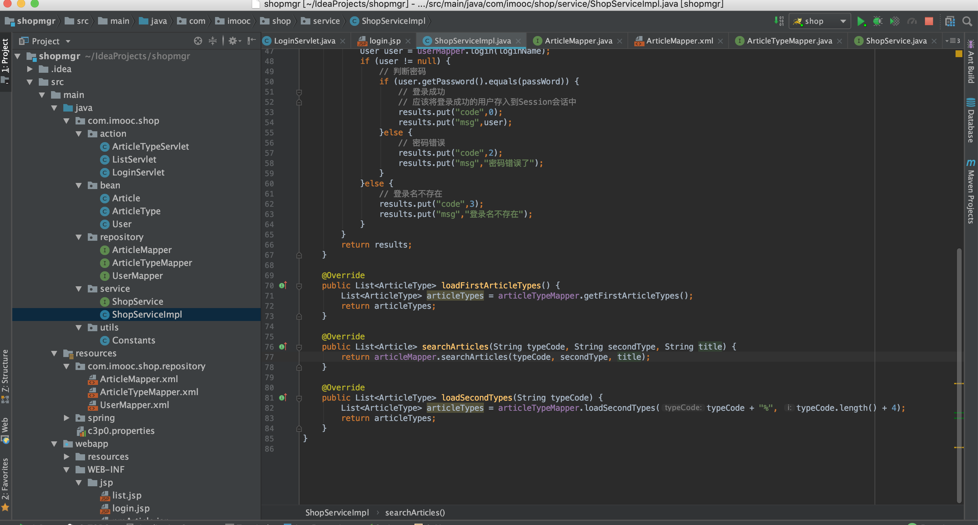Viewport: 978px width, 525px height.
Task: Switch to the LoginServlet.java tab
Action: [304, 41]
